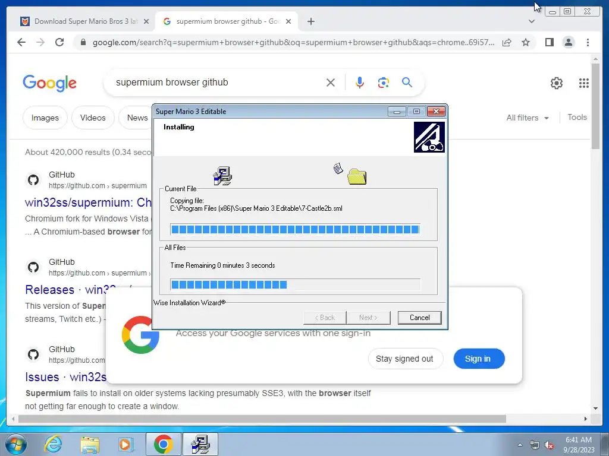This screenshot has width=609, height=456.
Task: Switch to Chrome on the taskbar
Action: tap(163, 444)
